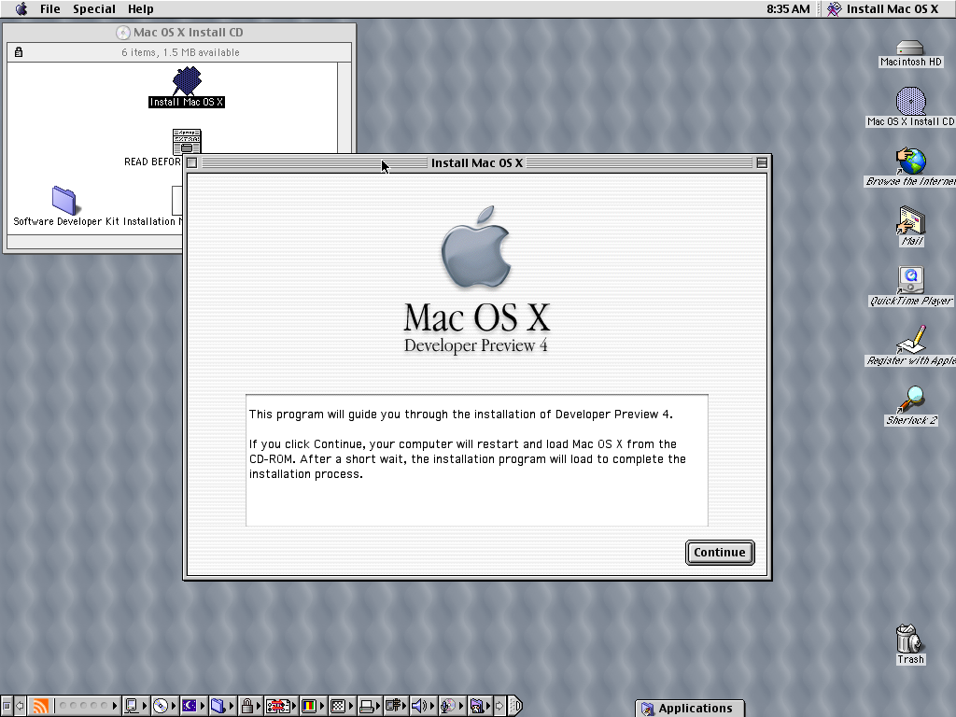This screenshot has height=717, width=956.
Task: Click the installer description text box
Action: pos(477,460)
